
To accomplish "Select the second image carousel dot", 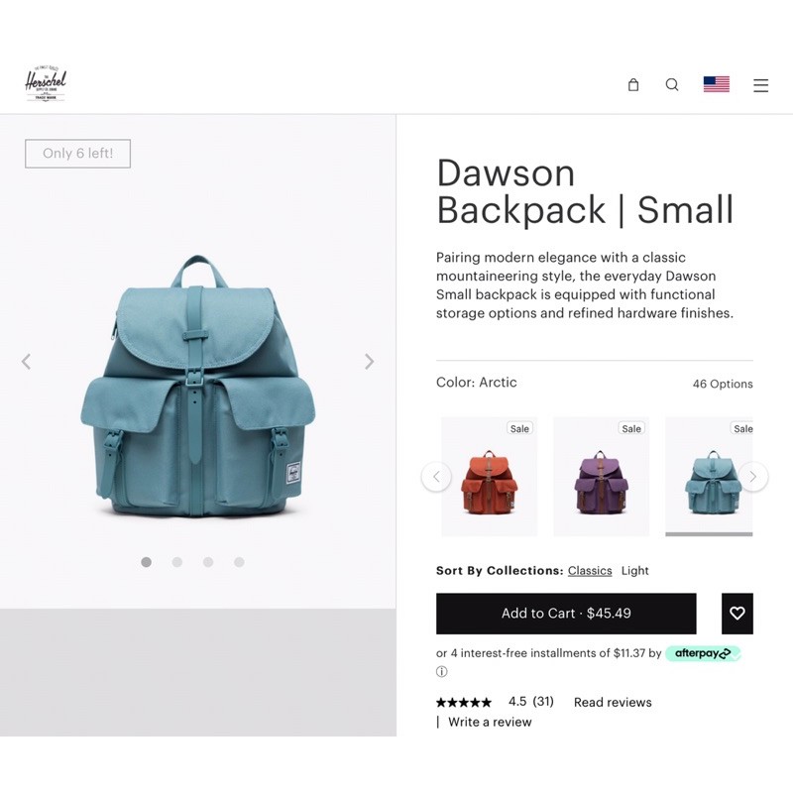I will coord(177,562).
